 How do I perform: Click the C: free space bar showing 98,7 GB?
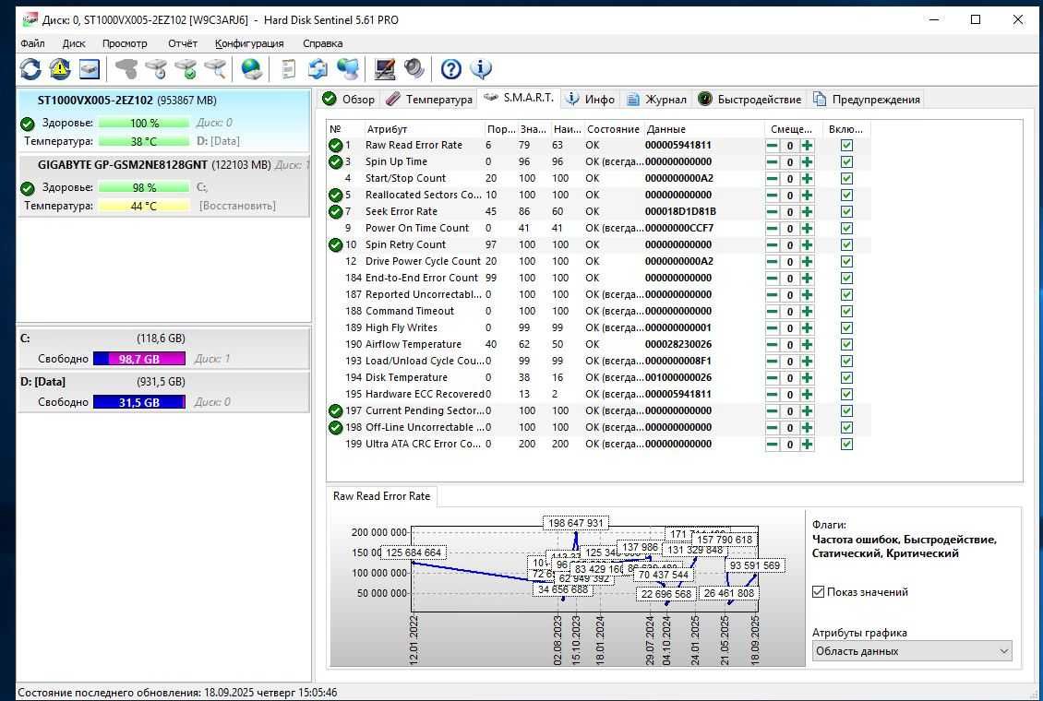(x=139, y=359)
